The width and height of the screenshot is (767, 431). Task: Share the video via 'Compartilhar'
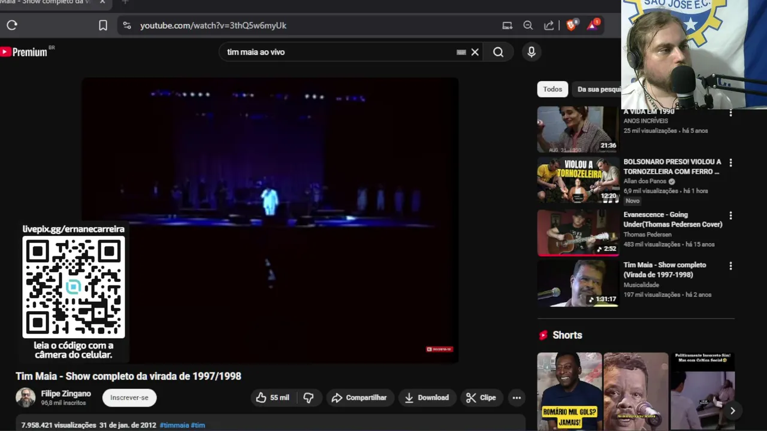click(x=360, y=397)
